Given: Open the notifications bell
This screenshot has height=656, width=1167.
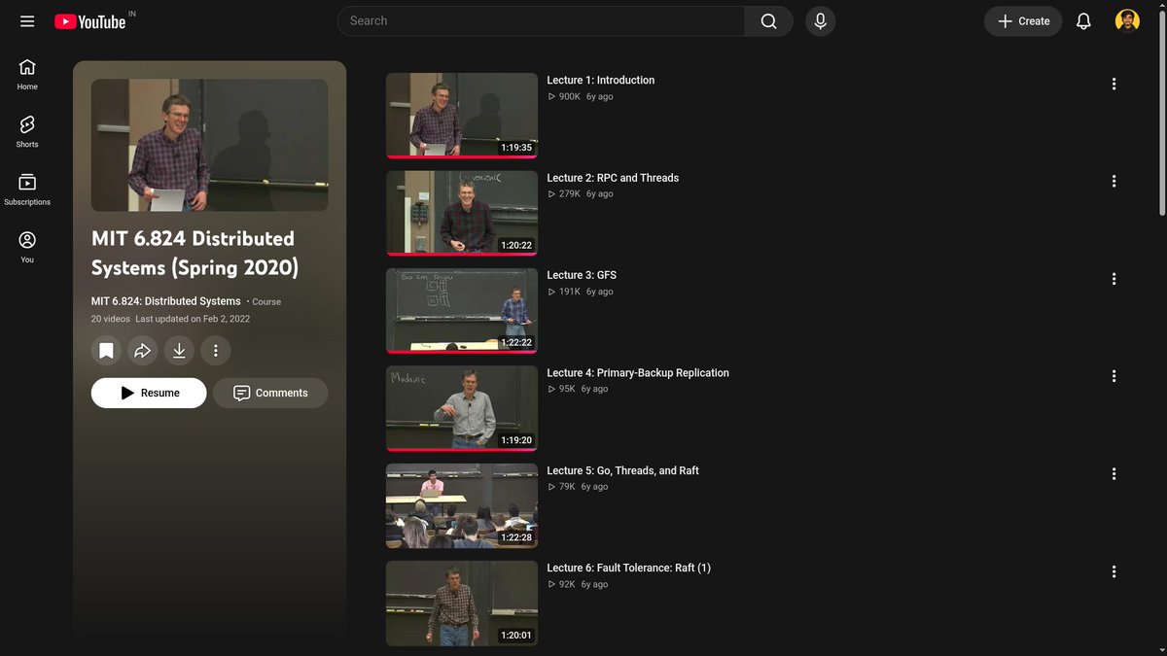Looking at the screenshot, I should tap(1083, 21).
